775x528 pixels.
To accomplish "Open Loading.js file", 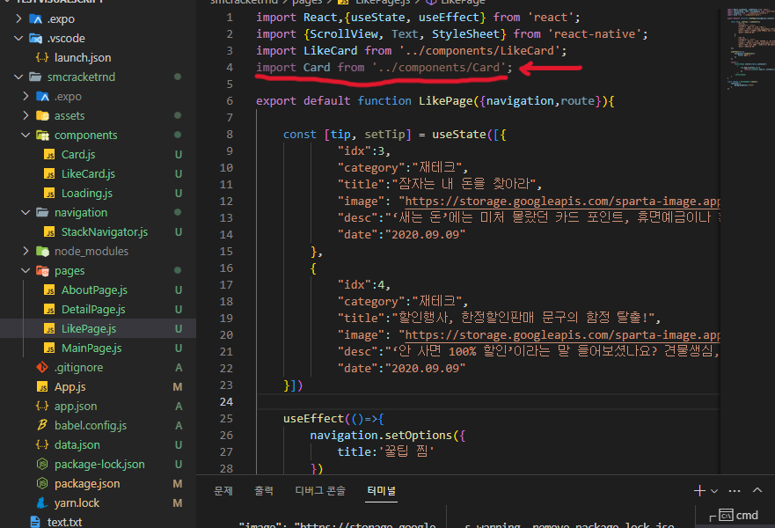I will point(86,193).
